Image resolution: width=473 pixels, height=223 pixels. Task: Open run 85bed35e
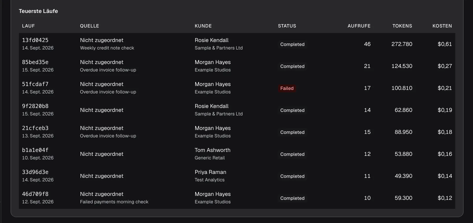(35, 62)
